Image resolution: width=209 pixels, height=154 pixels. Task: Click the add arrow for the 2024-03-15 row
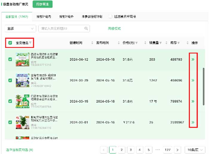click(193, 101)
